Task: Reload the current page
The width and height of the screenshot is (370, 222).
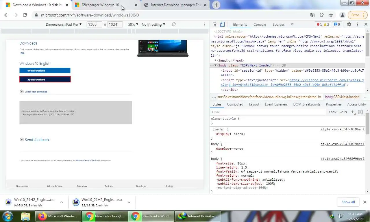Action: (25, 15)
